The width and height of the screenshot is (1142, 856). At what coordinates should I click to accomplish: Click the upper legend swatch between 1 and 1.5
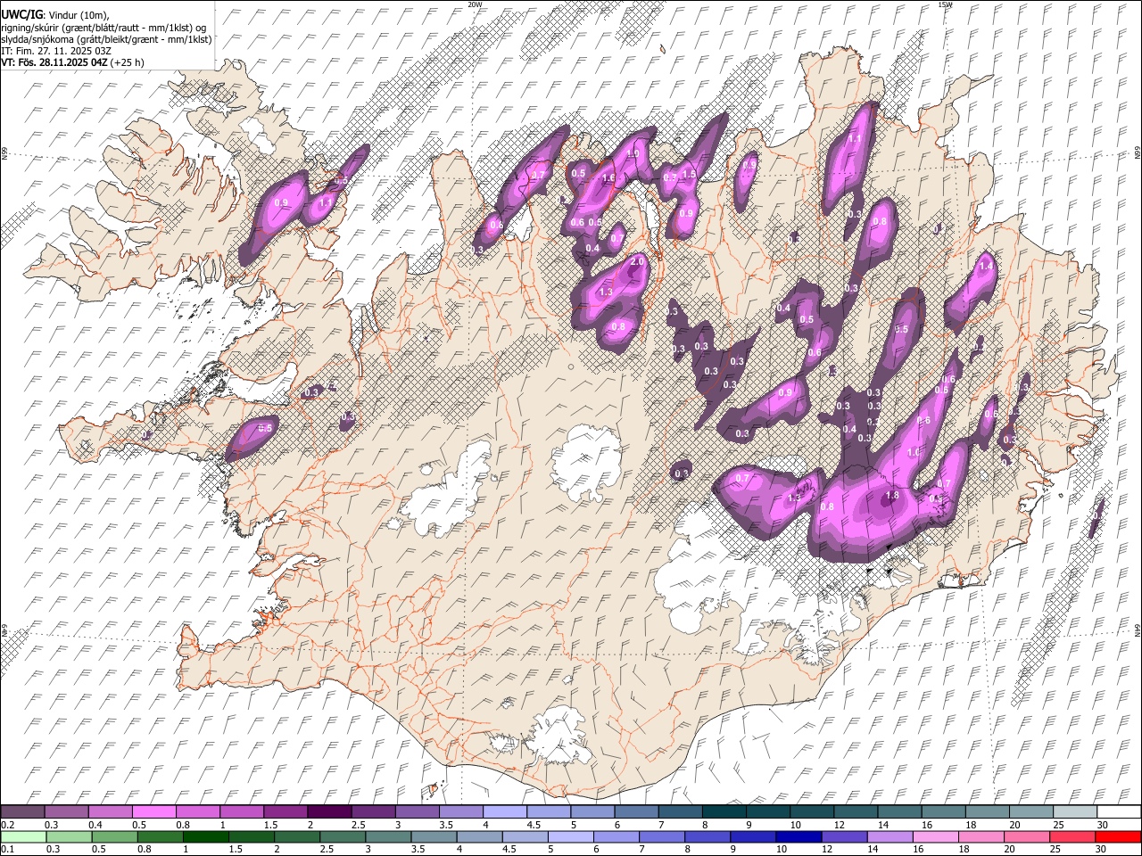coord(242,811)
